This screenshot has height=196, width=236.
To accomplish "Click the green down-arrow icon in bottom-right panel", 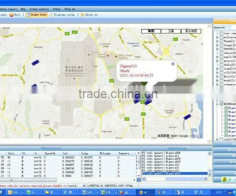I will tap(230, 180).
